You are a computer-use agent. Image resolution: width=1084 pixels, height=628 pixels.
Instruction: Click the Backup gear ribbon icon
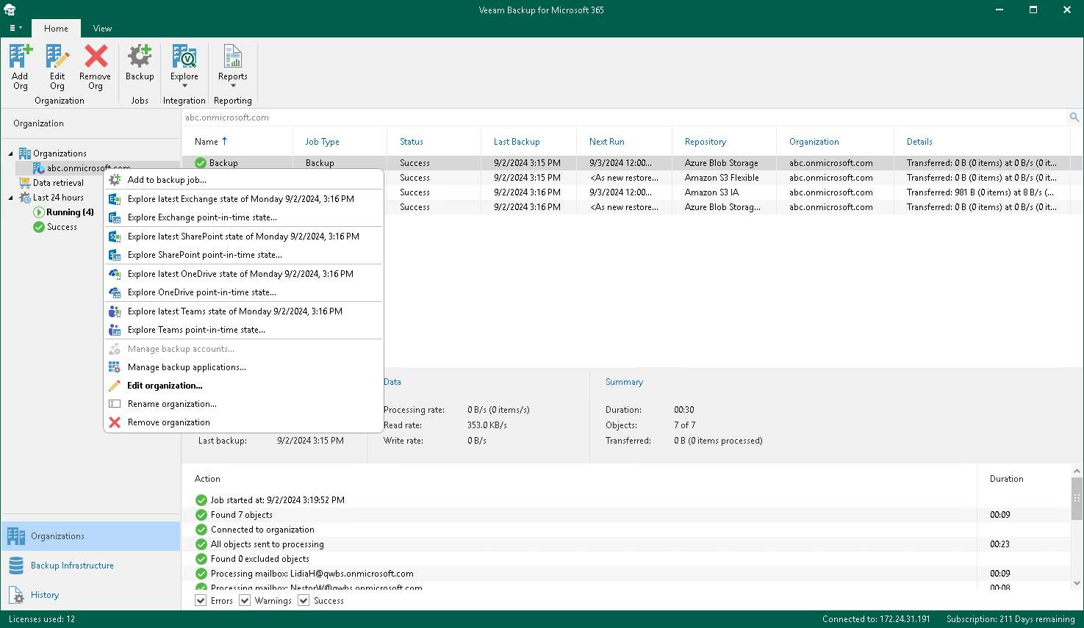[140, 57]
